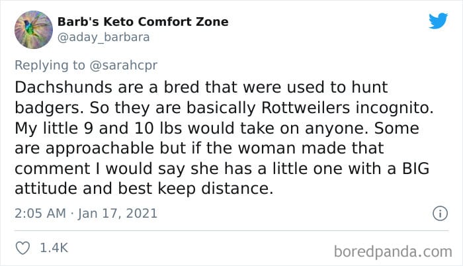View the 1.4K likes count
The image size is (463, 266).
coord(54,247)
